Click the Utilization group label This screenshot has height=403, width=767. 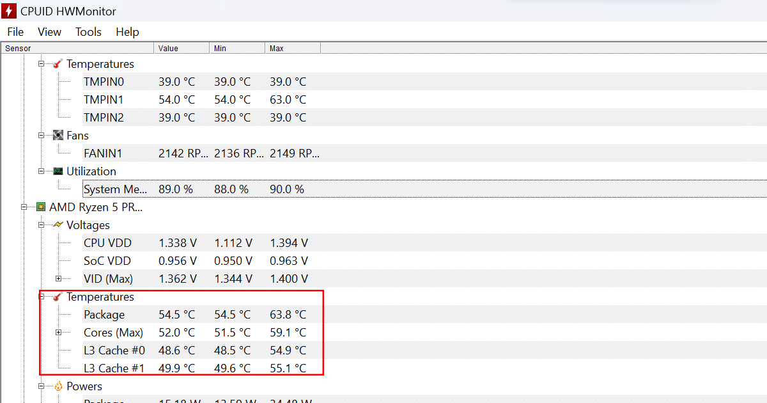tap(91, 171)
